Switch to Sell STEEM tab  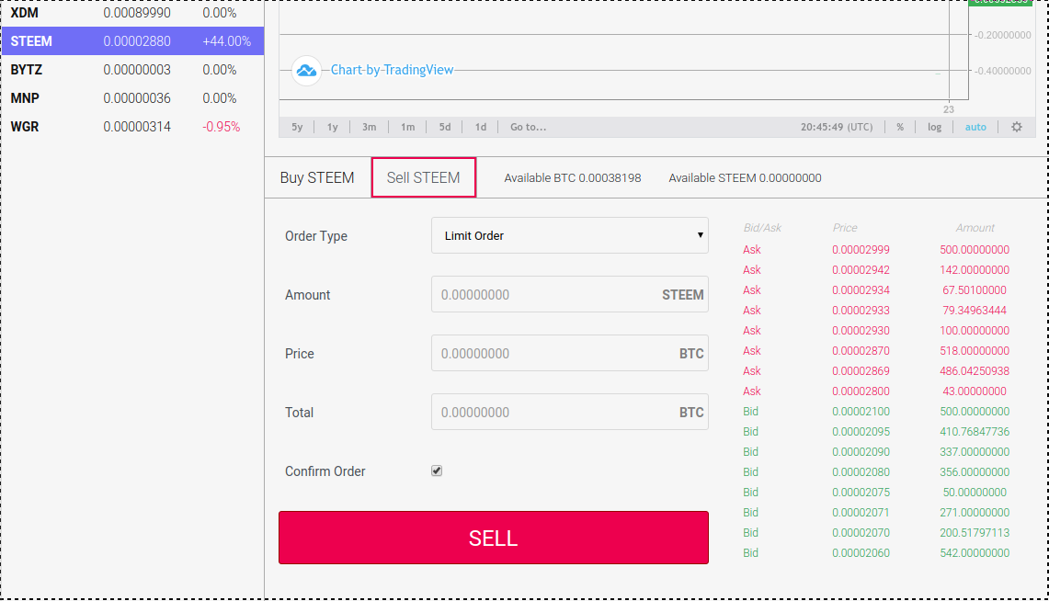pos(424,178)
